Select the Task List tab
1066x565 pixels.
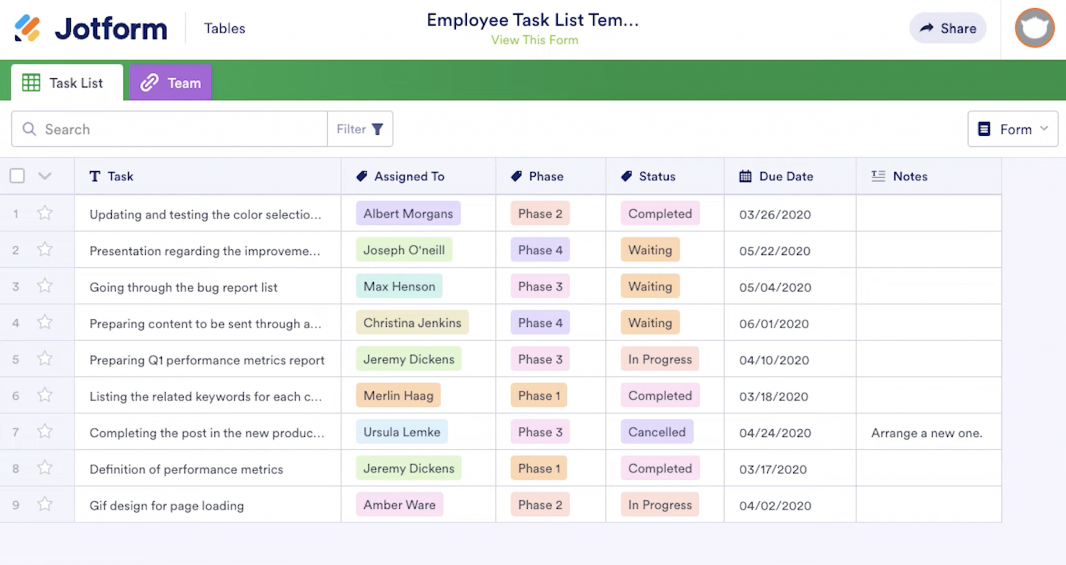click(x=67, y=83)
